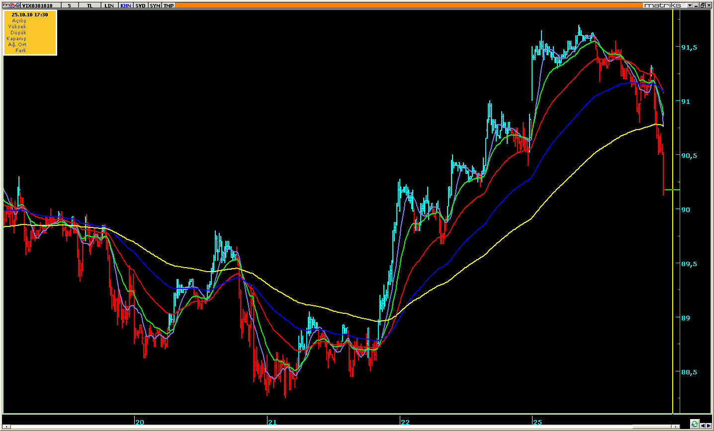Image resolution: width=714 pixels, height=431 pixels.
Task: Change the period value 5 selector
Action: 70,5
